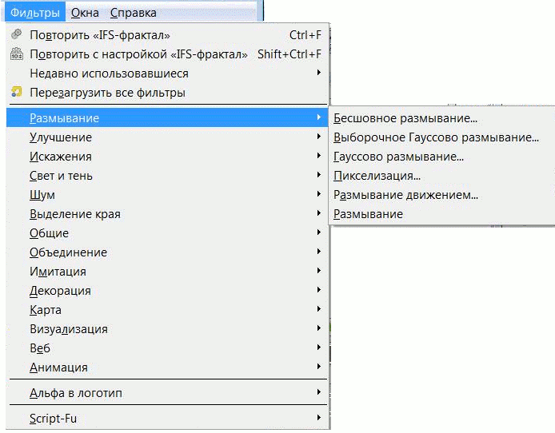Screen dimensions: 555x433
Task: Click the reload all filters icon
Action: click(x=16, y=92)
